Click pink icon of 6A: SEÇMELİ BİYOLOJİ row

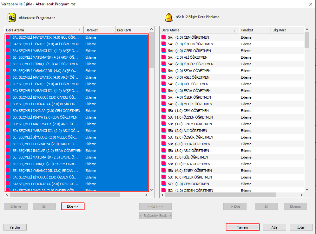click(x=8, y=177)
